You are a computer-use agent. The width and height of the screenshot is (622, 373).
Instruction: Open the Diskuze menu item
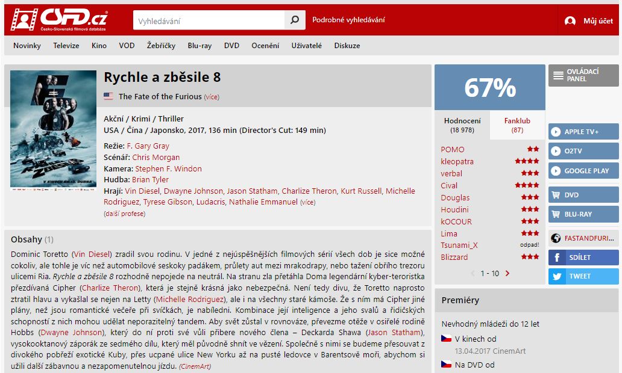coord(347,46)
